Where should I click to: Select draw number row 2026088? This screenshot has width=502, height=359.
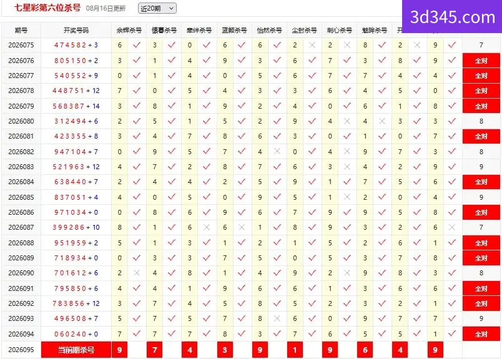pyautogui.click(x=251, y=243)
